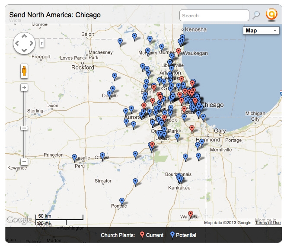The height and width of the screenshot is (247, 287).
Task: Click the Sterling town label
Action: pos(35,111)
